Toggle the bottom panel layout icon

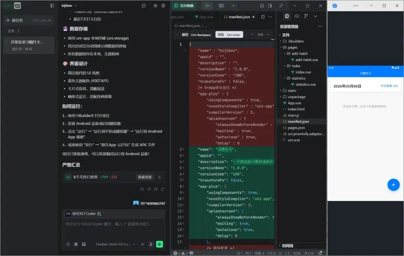tap(262, 6)
